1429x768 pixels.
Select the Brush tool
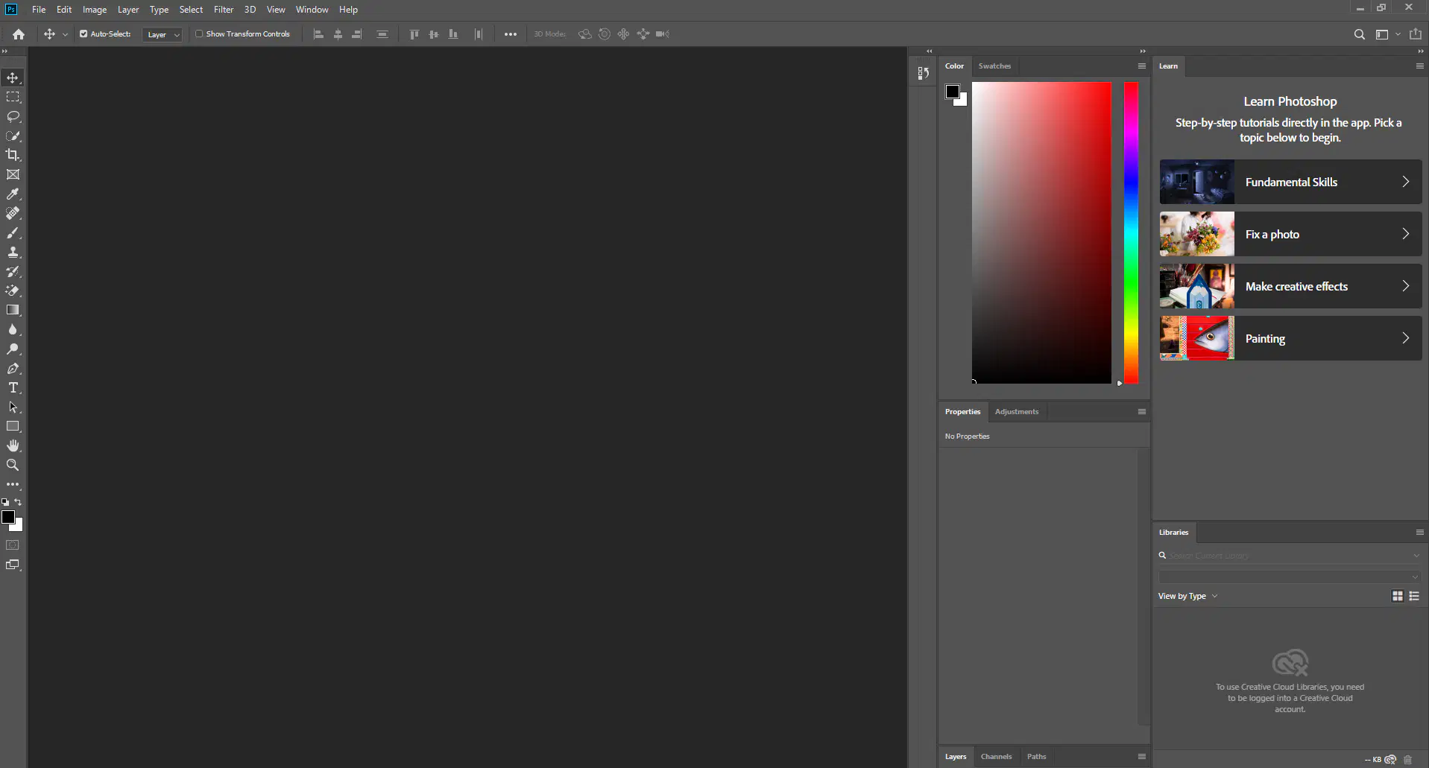coord(13,232)
